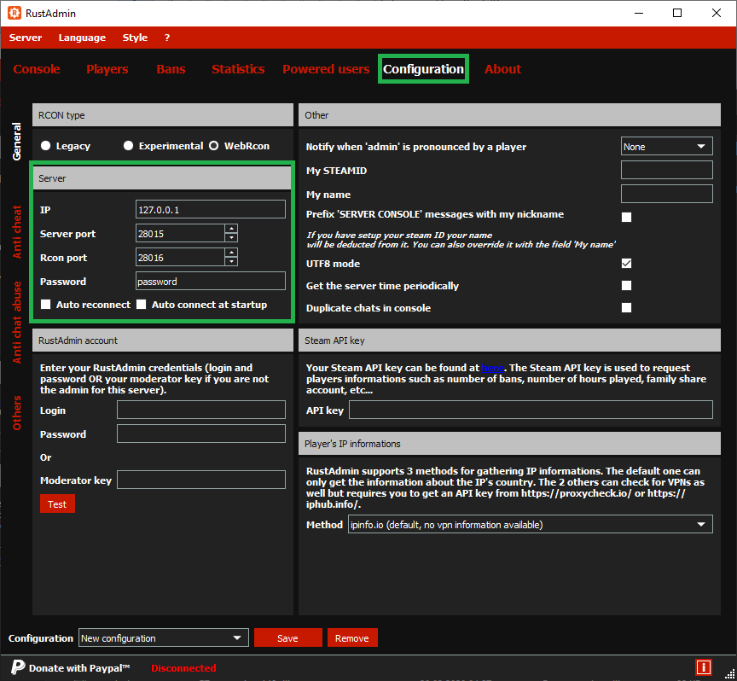
Task: Click the Player's IP informations header
Action: [x=509, y=444]
